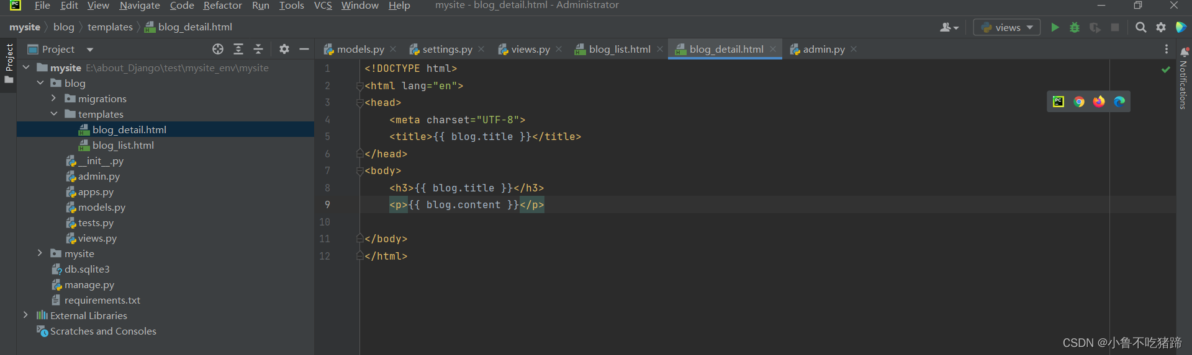Open the File menu

[42, 6]
